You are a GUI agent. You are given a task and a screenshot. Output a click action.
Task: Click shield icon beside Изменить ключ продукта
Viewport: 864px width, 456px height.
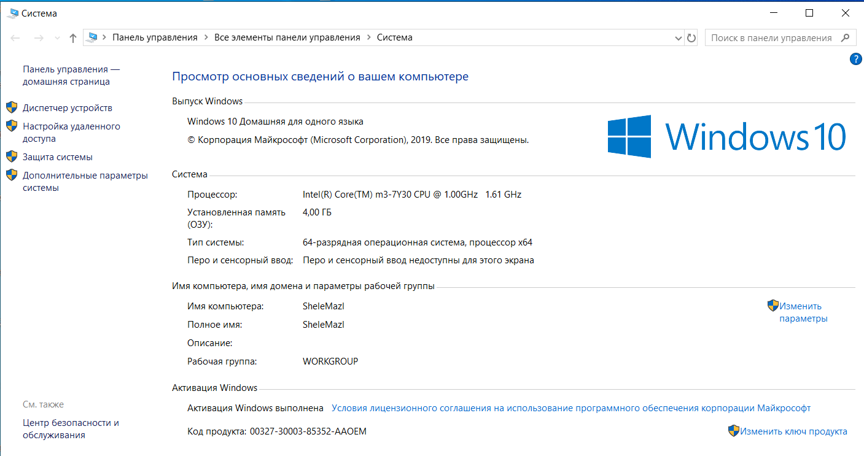734,431
